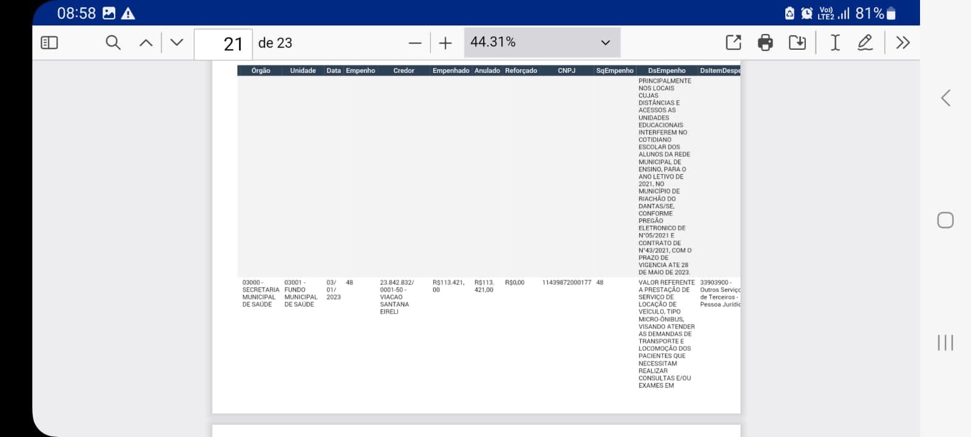The image size is (971, 437).
Task: Enable the pen drawing tool
Action: coord(865,42)
